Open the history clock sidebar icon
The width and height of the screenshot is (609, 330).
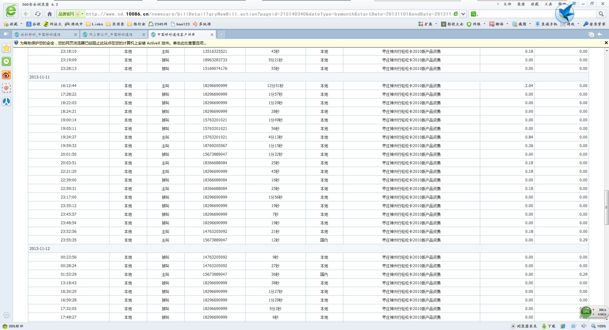6,61
